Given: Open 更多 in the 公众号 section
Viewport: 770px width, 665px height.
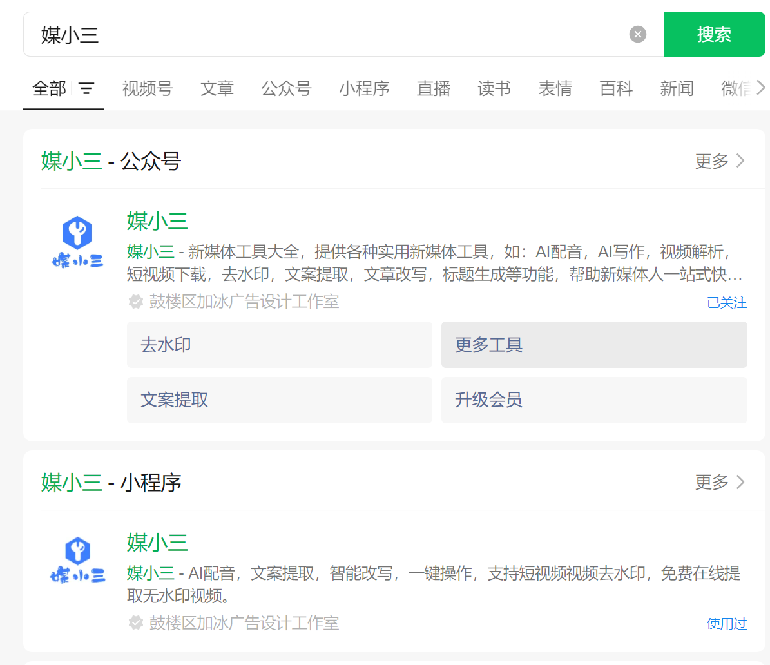Looking at the screenshot, I should [720, 160].
